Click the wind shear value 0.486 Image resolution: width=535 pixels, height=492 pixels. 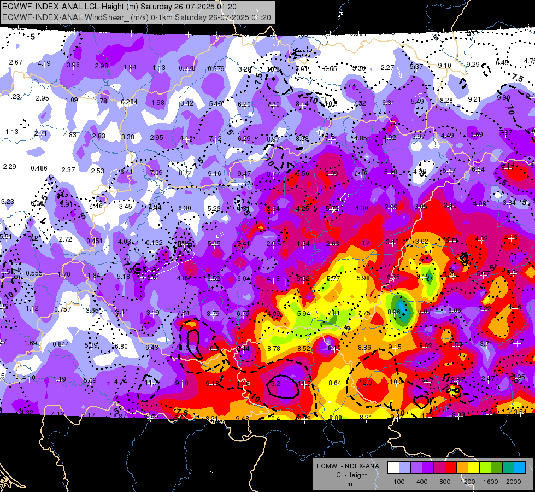39,168
